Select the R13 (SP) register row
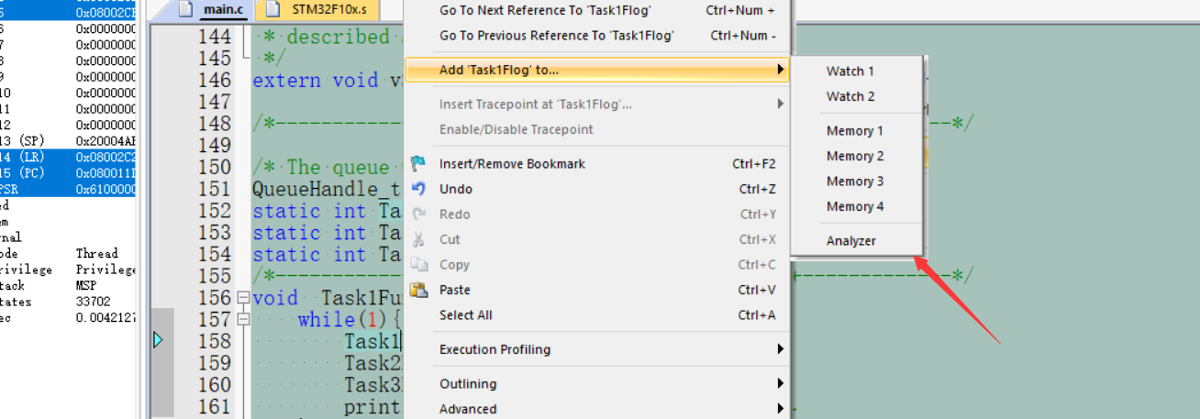This screenshot has width=1200, height=419. coord(68,141)
